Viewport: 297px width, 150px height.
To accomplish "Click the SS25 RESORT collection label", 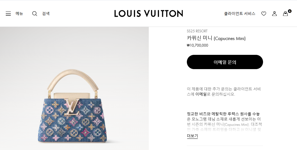I will (197, 31).
